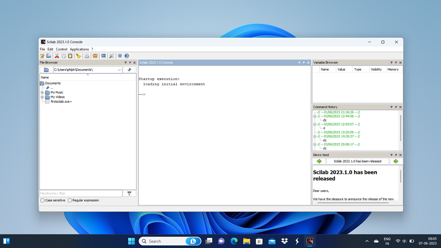
Task: Select the '4' command in history
Action: pyautogui.click(x=324, y=128)
